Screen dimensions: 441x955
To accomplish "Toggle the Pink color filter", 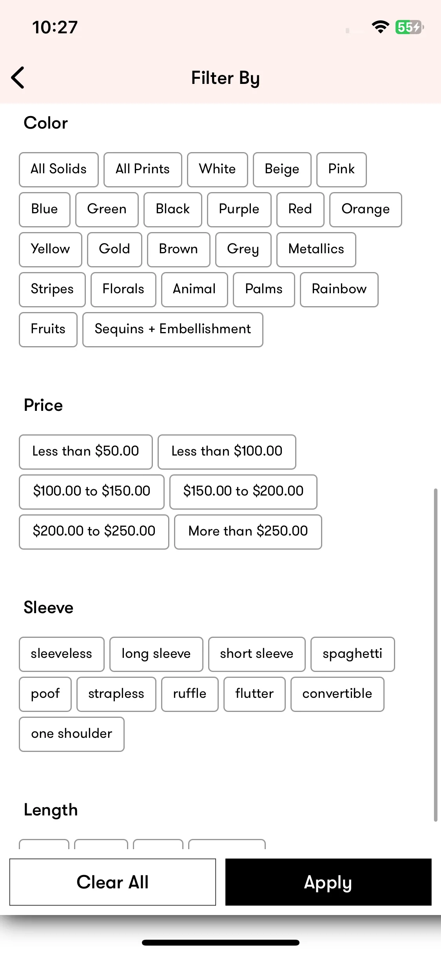I will (341, 170).
